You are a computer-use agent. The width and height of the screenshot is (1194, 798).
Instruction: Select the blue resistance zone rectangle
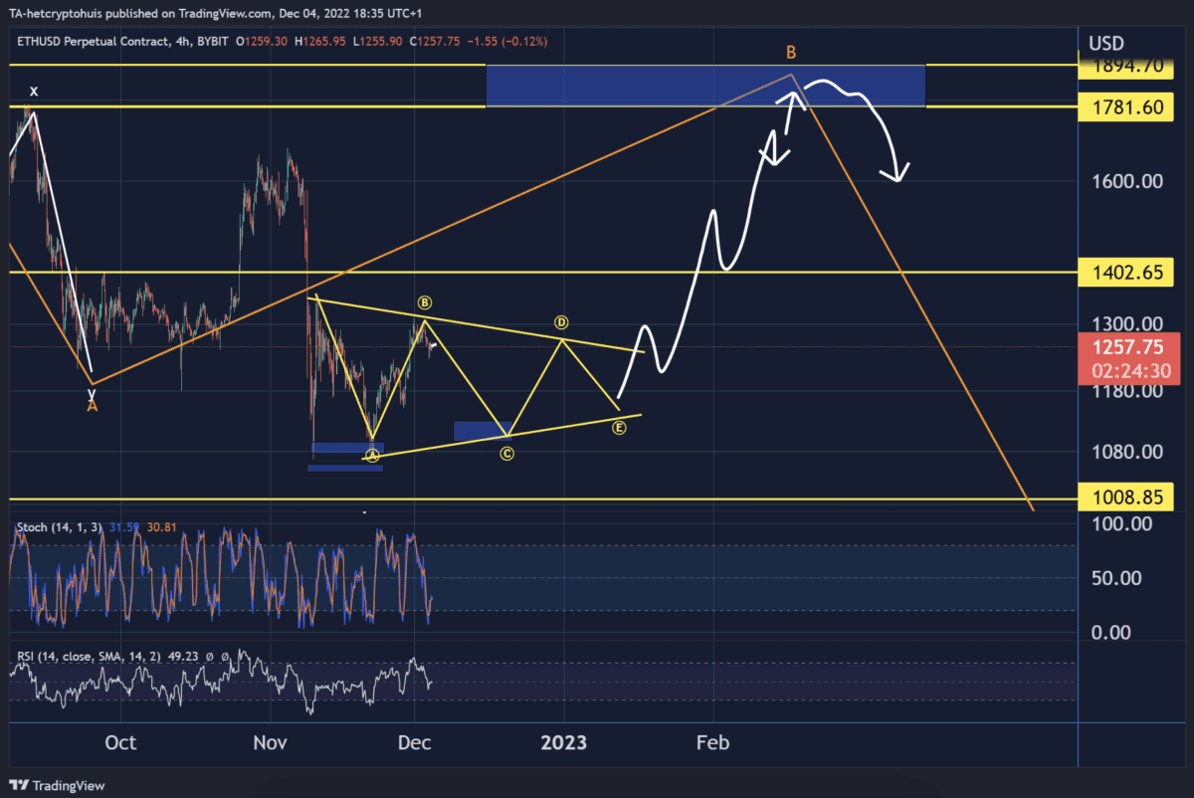[705, 86]
